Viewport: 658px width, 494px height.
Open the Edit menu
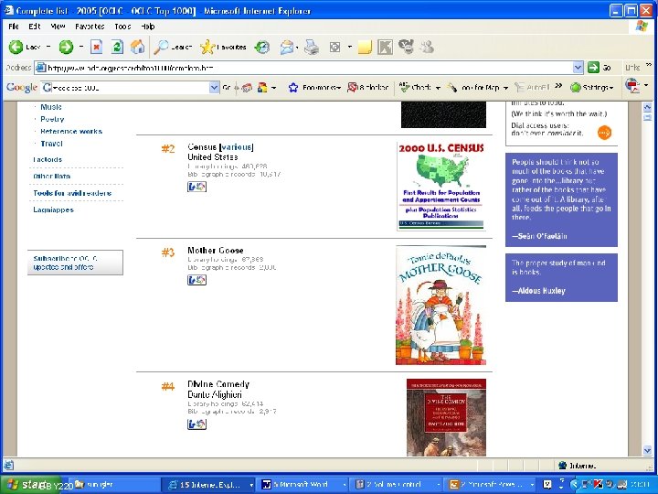coord(35,27)
